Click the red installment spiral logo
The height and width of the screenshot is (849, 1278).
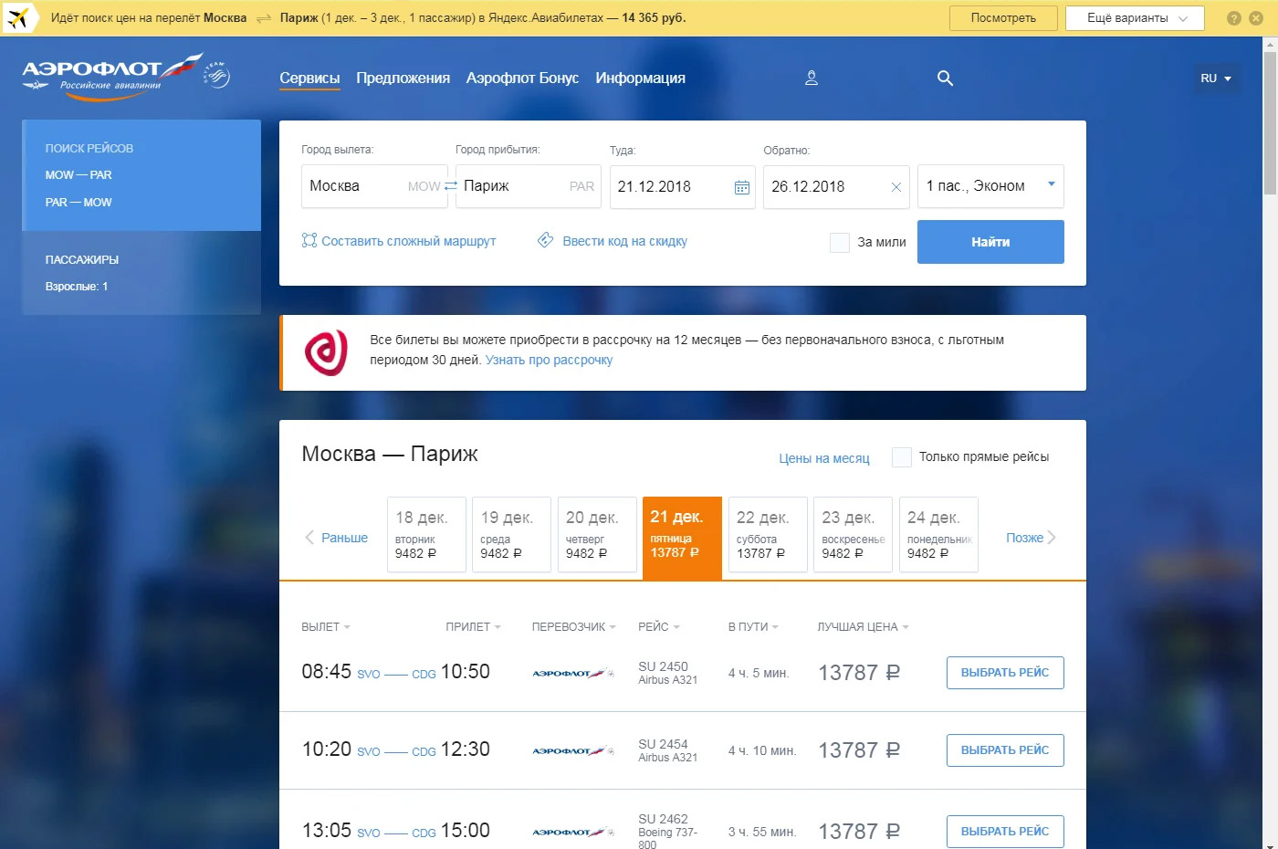(326, 352)
